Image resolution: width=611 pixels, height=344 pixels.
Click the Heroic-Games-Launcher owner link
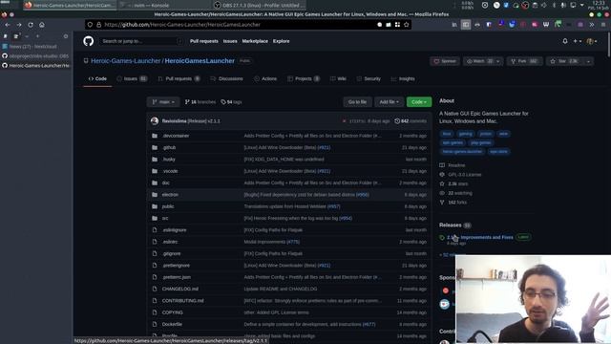[125, 61]
